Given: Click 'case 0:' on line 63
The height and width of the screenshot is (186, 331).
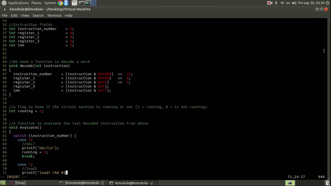Looking at the screenshot, I should [25, 140].
